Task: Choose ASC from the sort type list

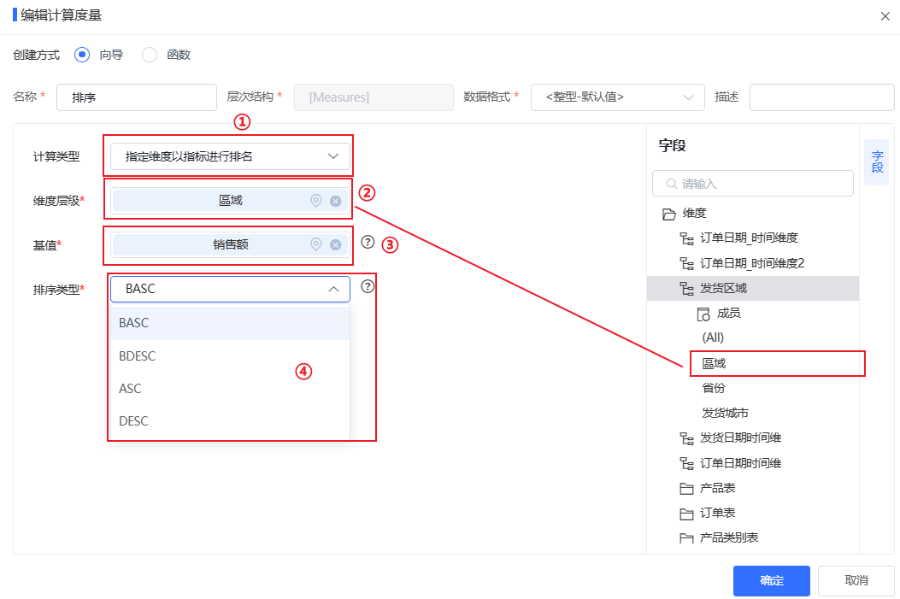Action: tap(230, 389)
